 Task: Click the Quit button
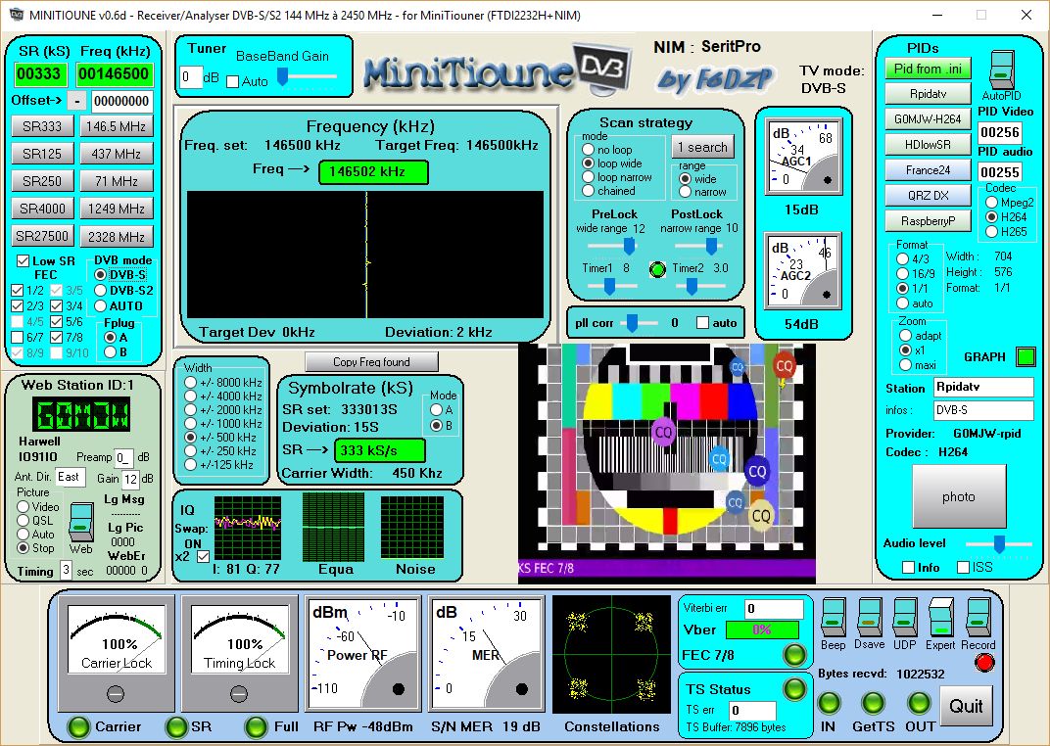[967, 706]
